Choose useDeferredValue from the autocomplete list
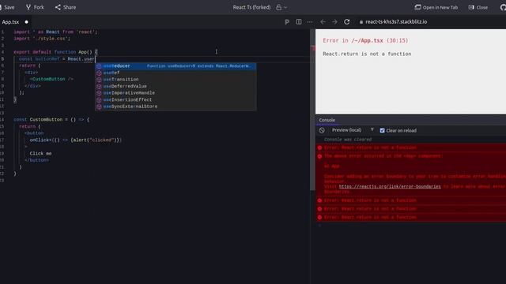The height and width of the screenshot is (284, 506). pos(176,86)
